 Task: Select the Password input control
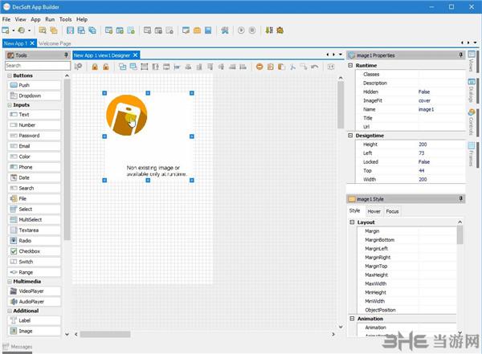[34, 136]
